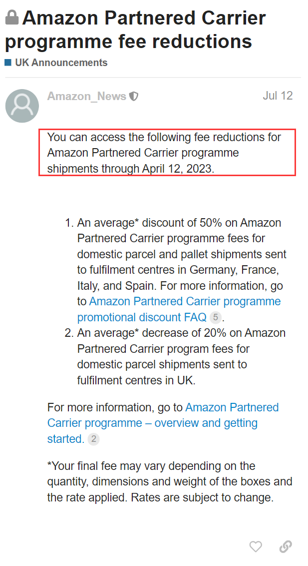
Task: Click the blue UK Announcements category square
Action: (8, 63)
